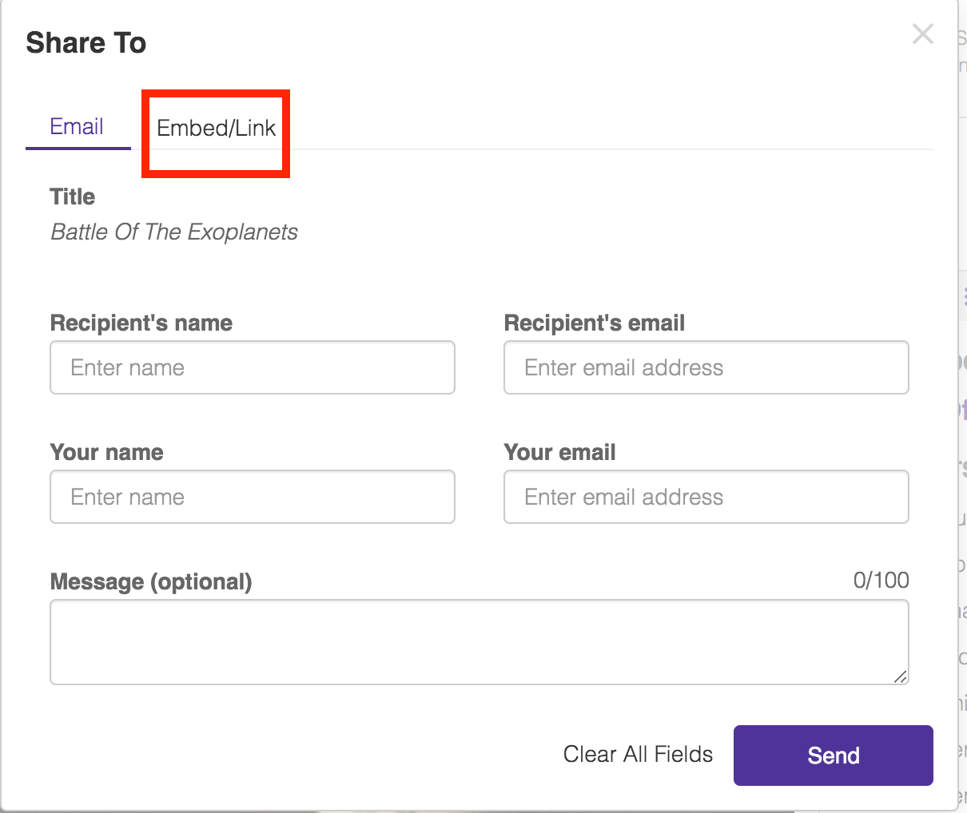Viewport: 967px width, 813px height.
Task: Switch to the Embed/Link tab
Action: coord(216,129)
